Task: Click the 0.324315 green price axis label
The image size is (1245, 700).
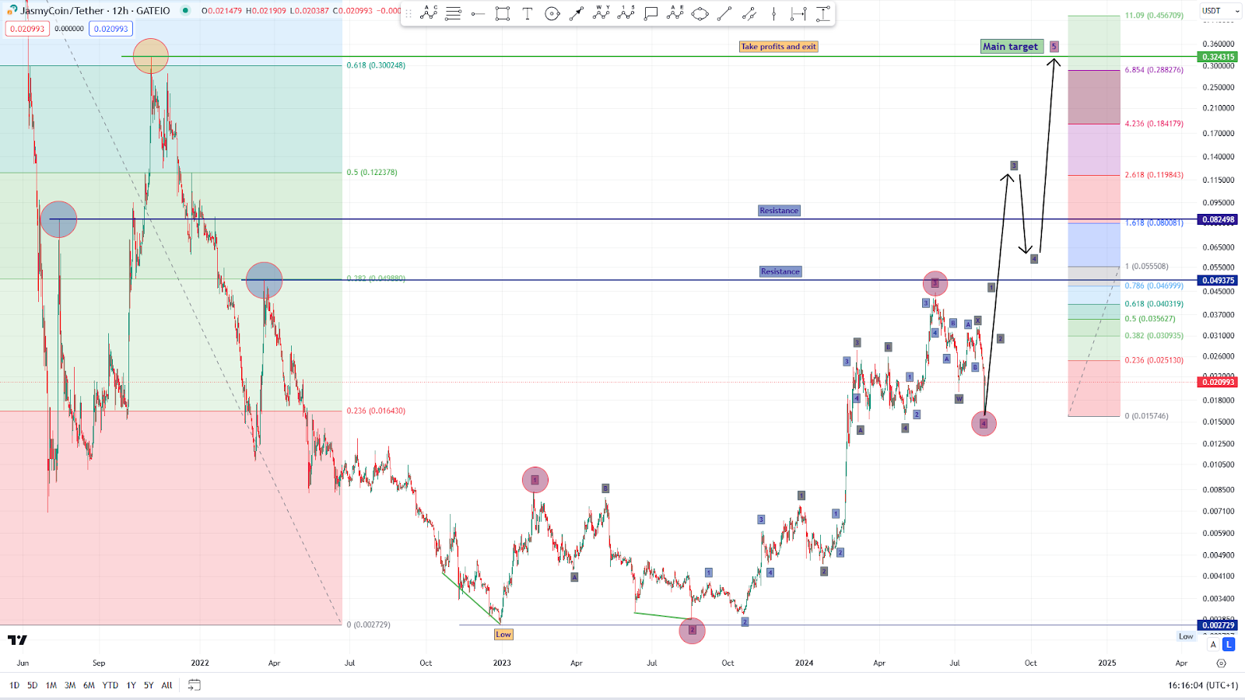Action: click(x=1219, y=57)
